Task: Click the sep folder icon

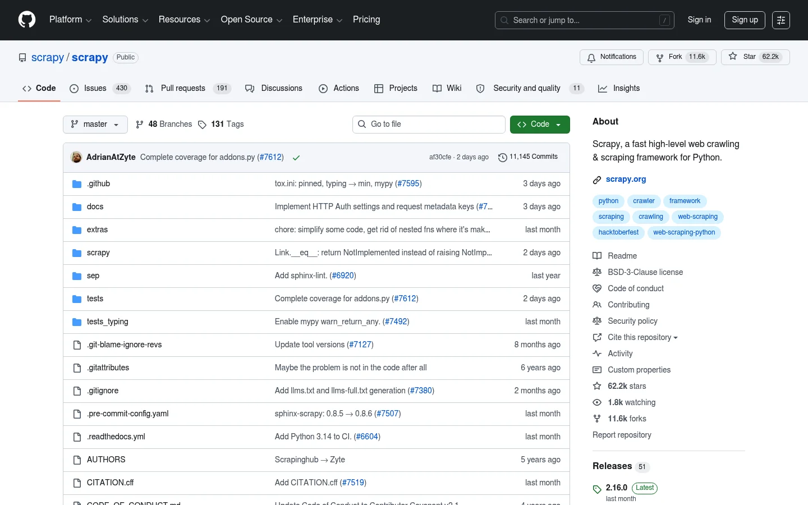Action: point(77,276)
